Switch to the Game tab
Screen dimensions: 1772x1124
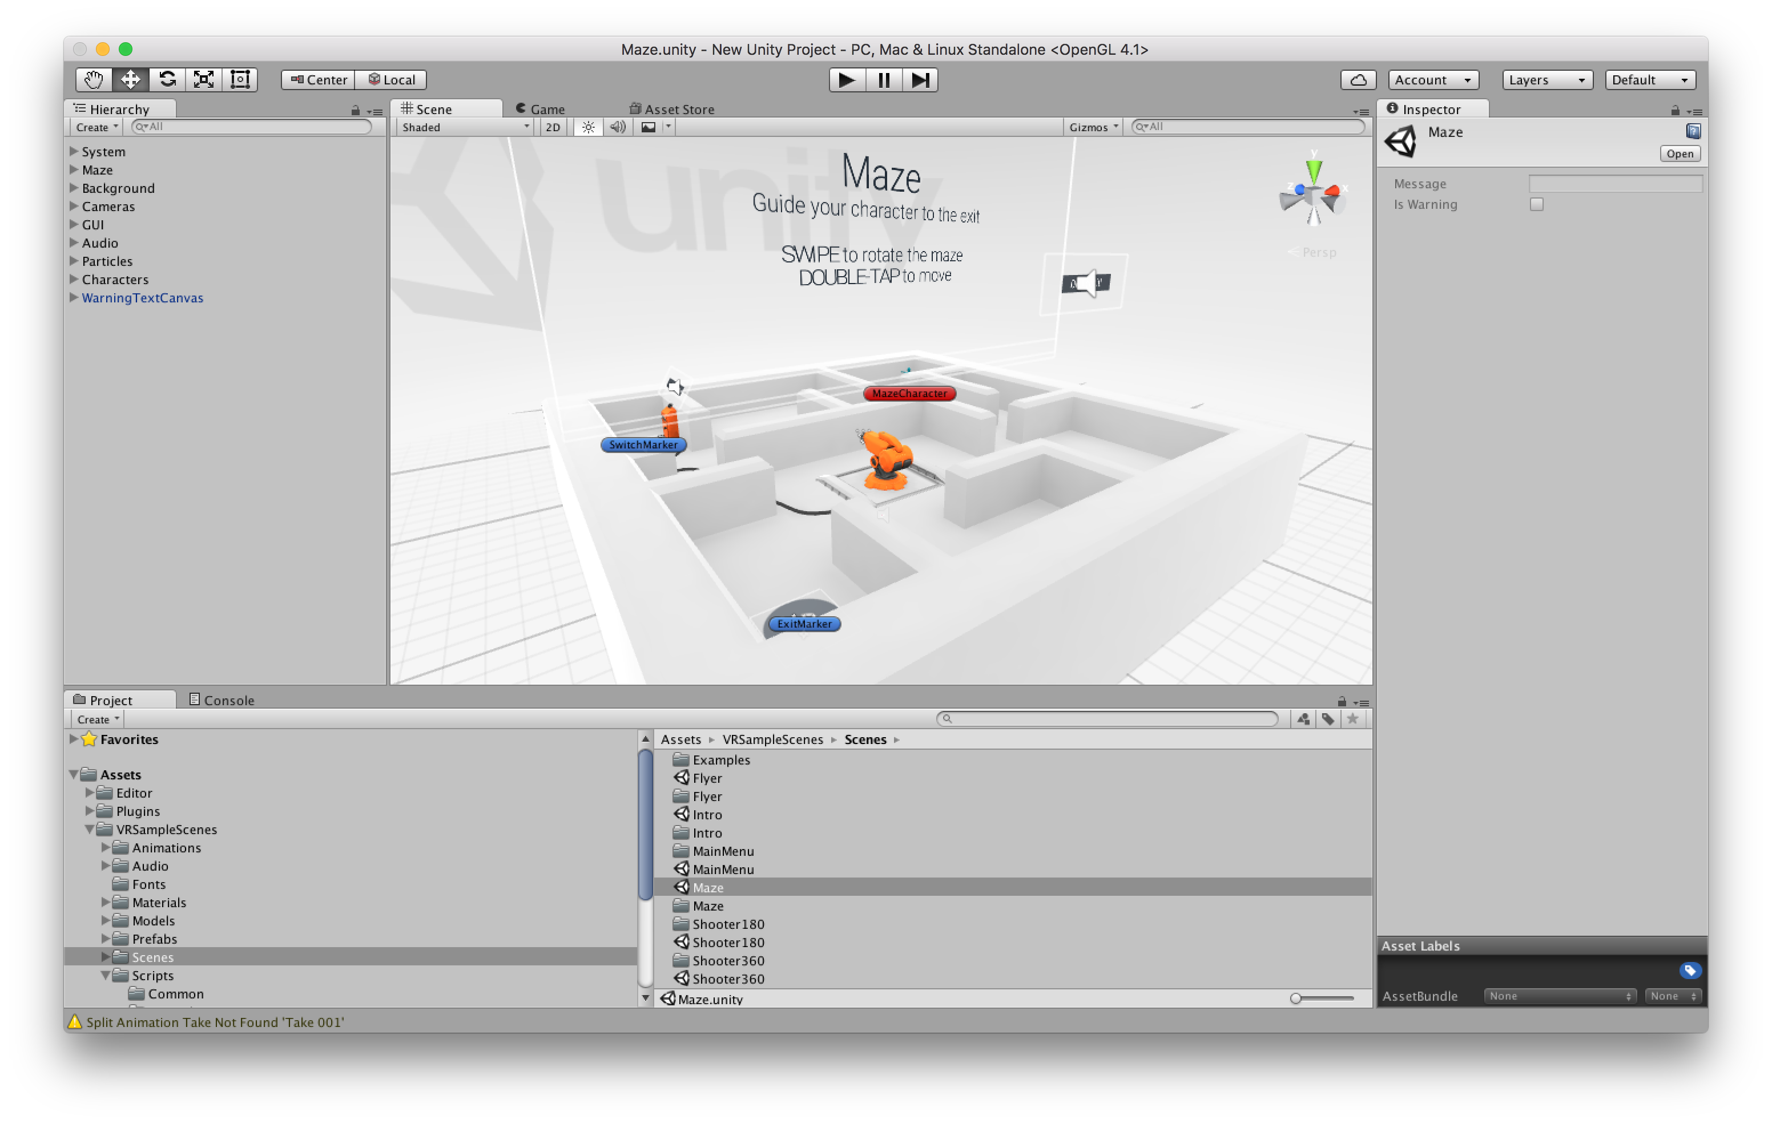click(541, 109)
